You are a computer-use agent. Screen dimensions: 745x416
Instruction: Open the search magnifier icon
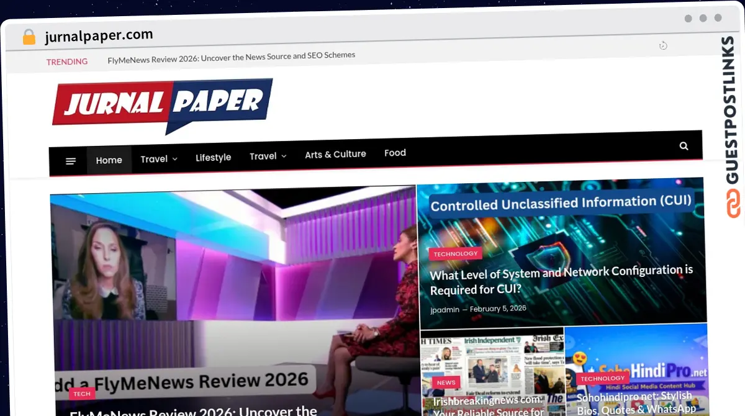(684, 146)
